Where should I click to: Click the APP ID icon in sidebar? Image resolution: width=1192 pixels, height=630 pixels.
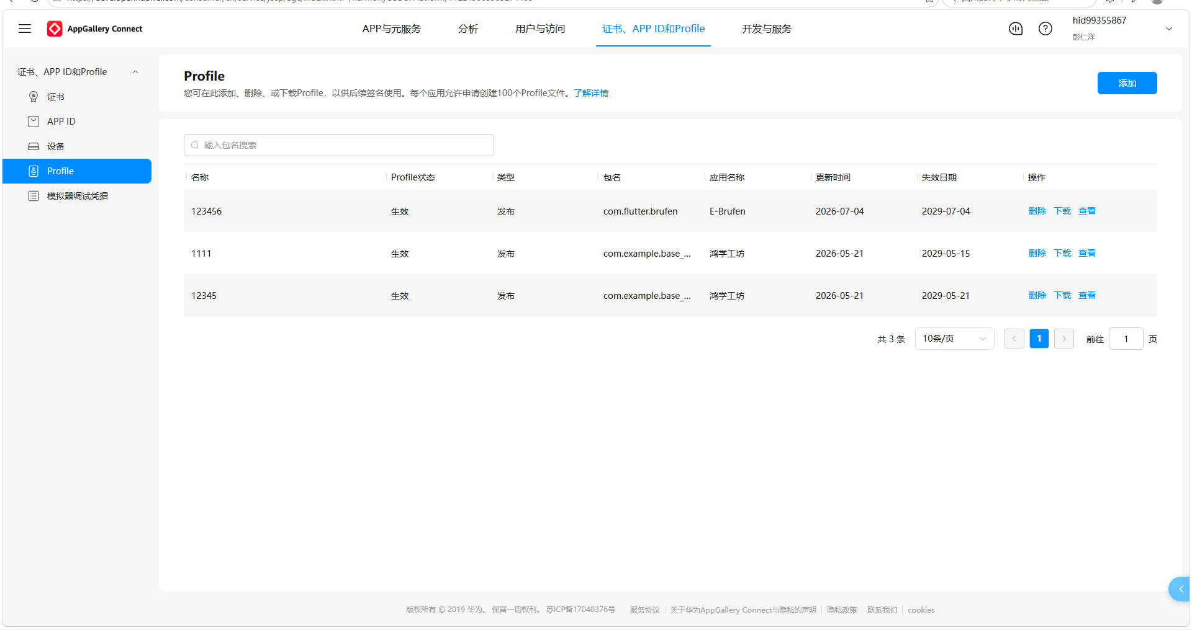[x=34, y=122]
